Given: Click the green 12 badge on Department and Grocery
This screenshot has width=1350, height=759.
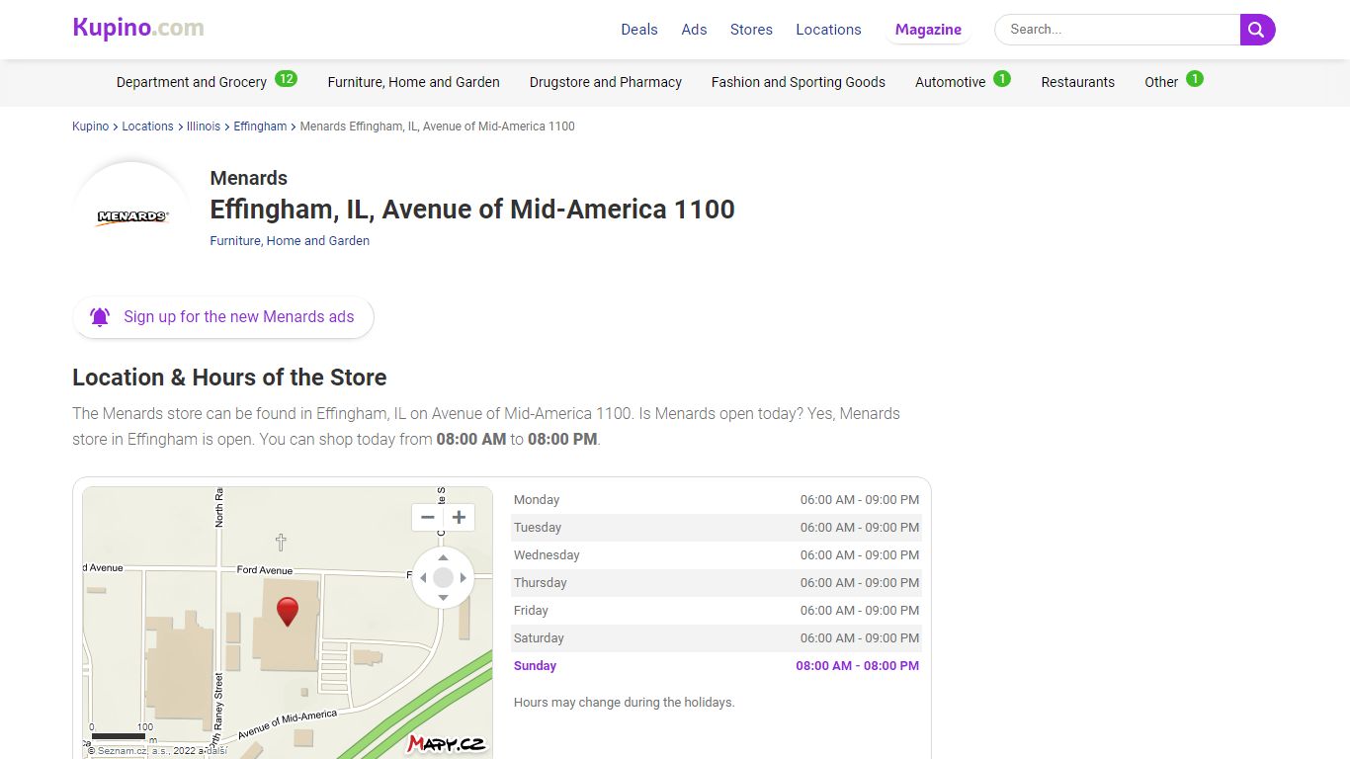Looking at the screenshot, I should point(286,79).
